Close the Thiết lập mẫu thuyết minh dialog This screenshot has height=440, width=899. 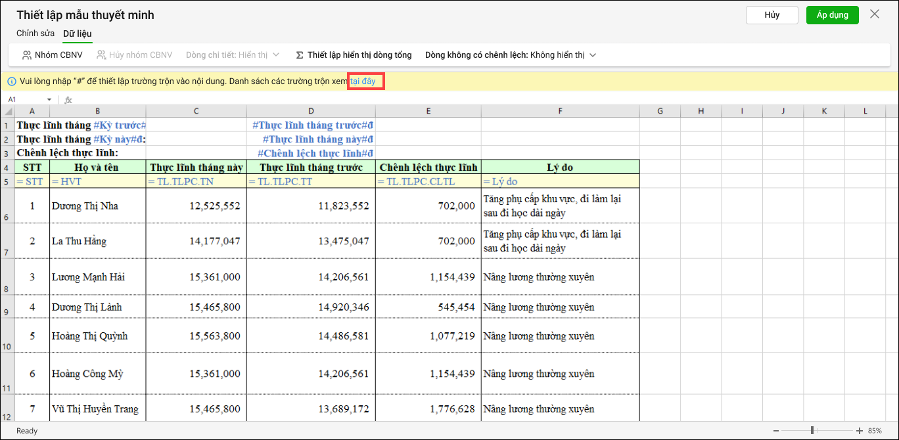[874, 14]
